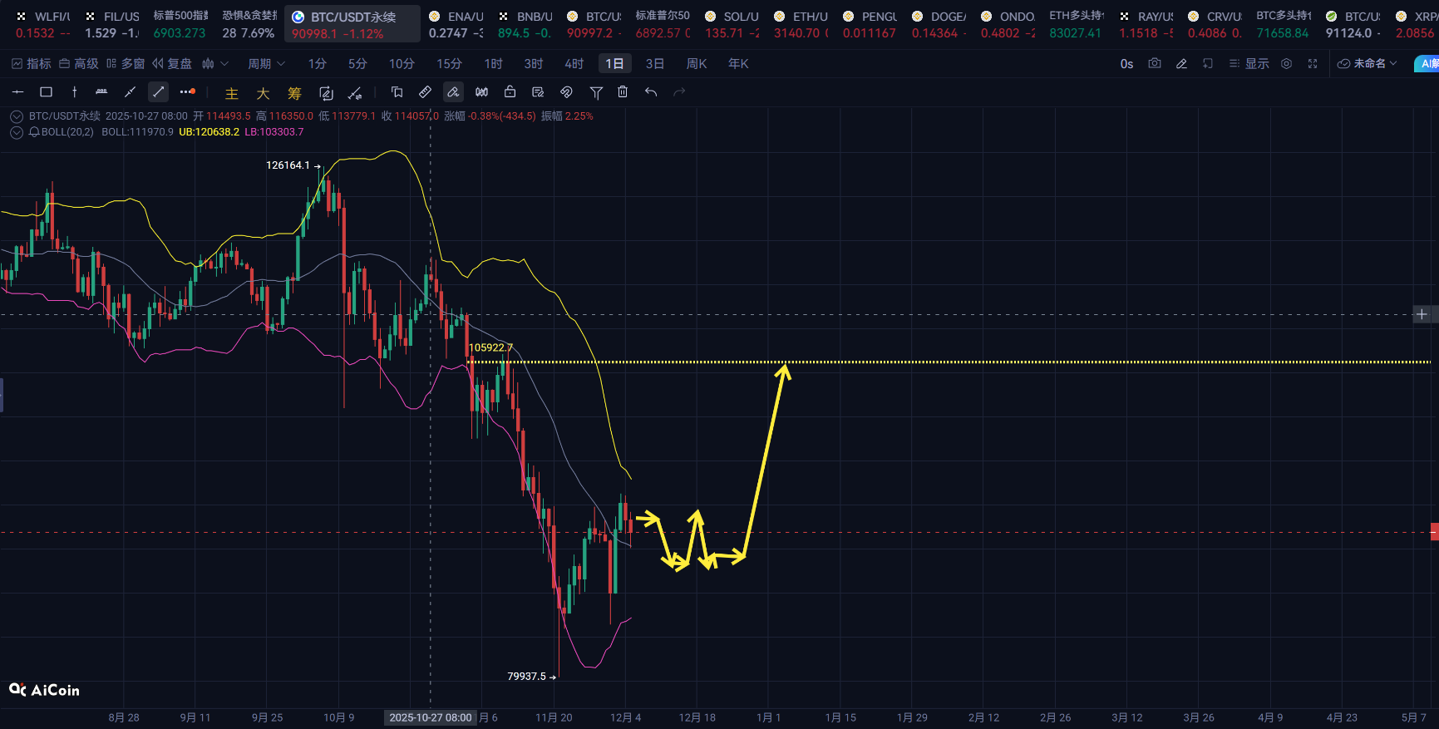Click the 复盘 replay button

[x=172, y=64]
